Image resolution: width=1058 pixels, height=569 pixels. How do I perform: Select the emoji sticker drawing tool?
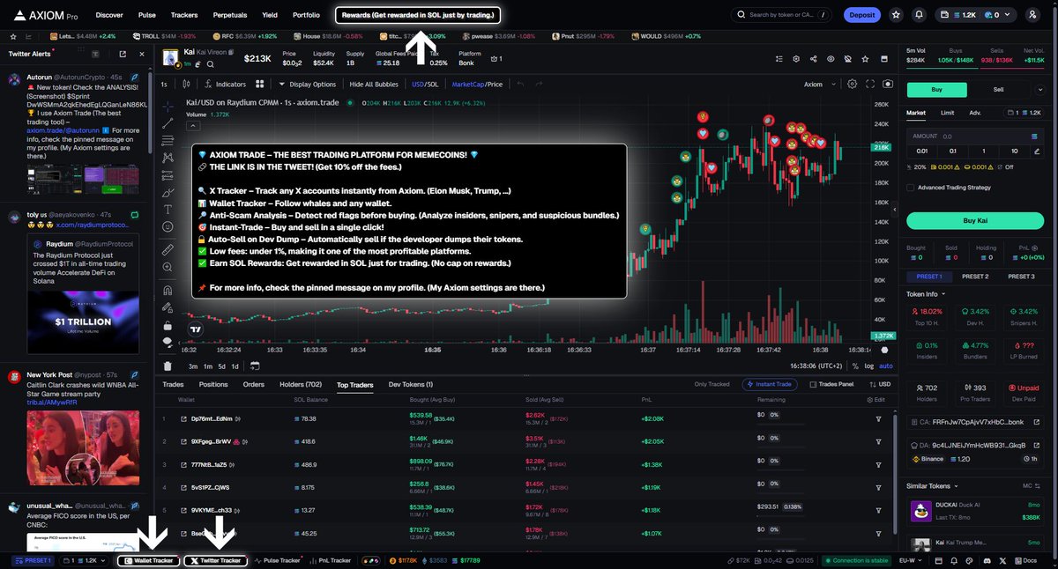pos(168,227)
